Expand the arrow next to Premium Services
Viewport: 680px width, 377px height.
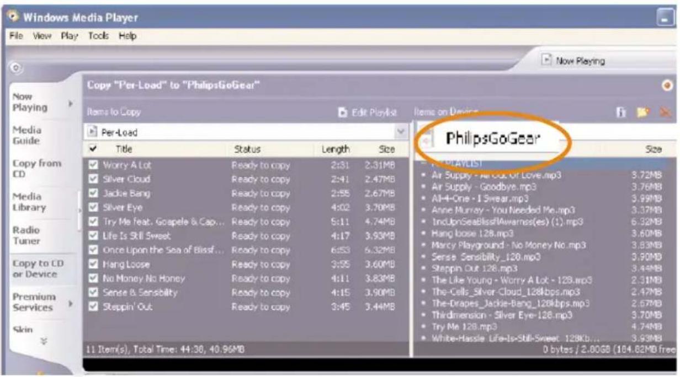pyautogui.click(x=70, y=303)
